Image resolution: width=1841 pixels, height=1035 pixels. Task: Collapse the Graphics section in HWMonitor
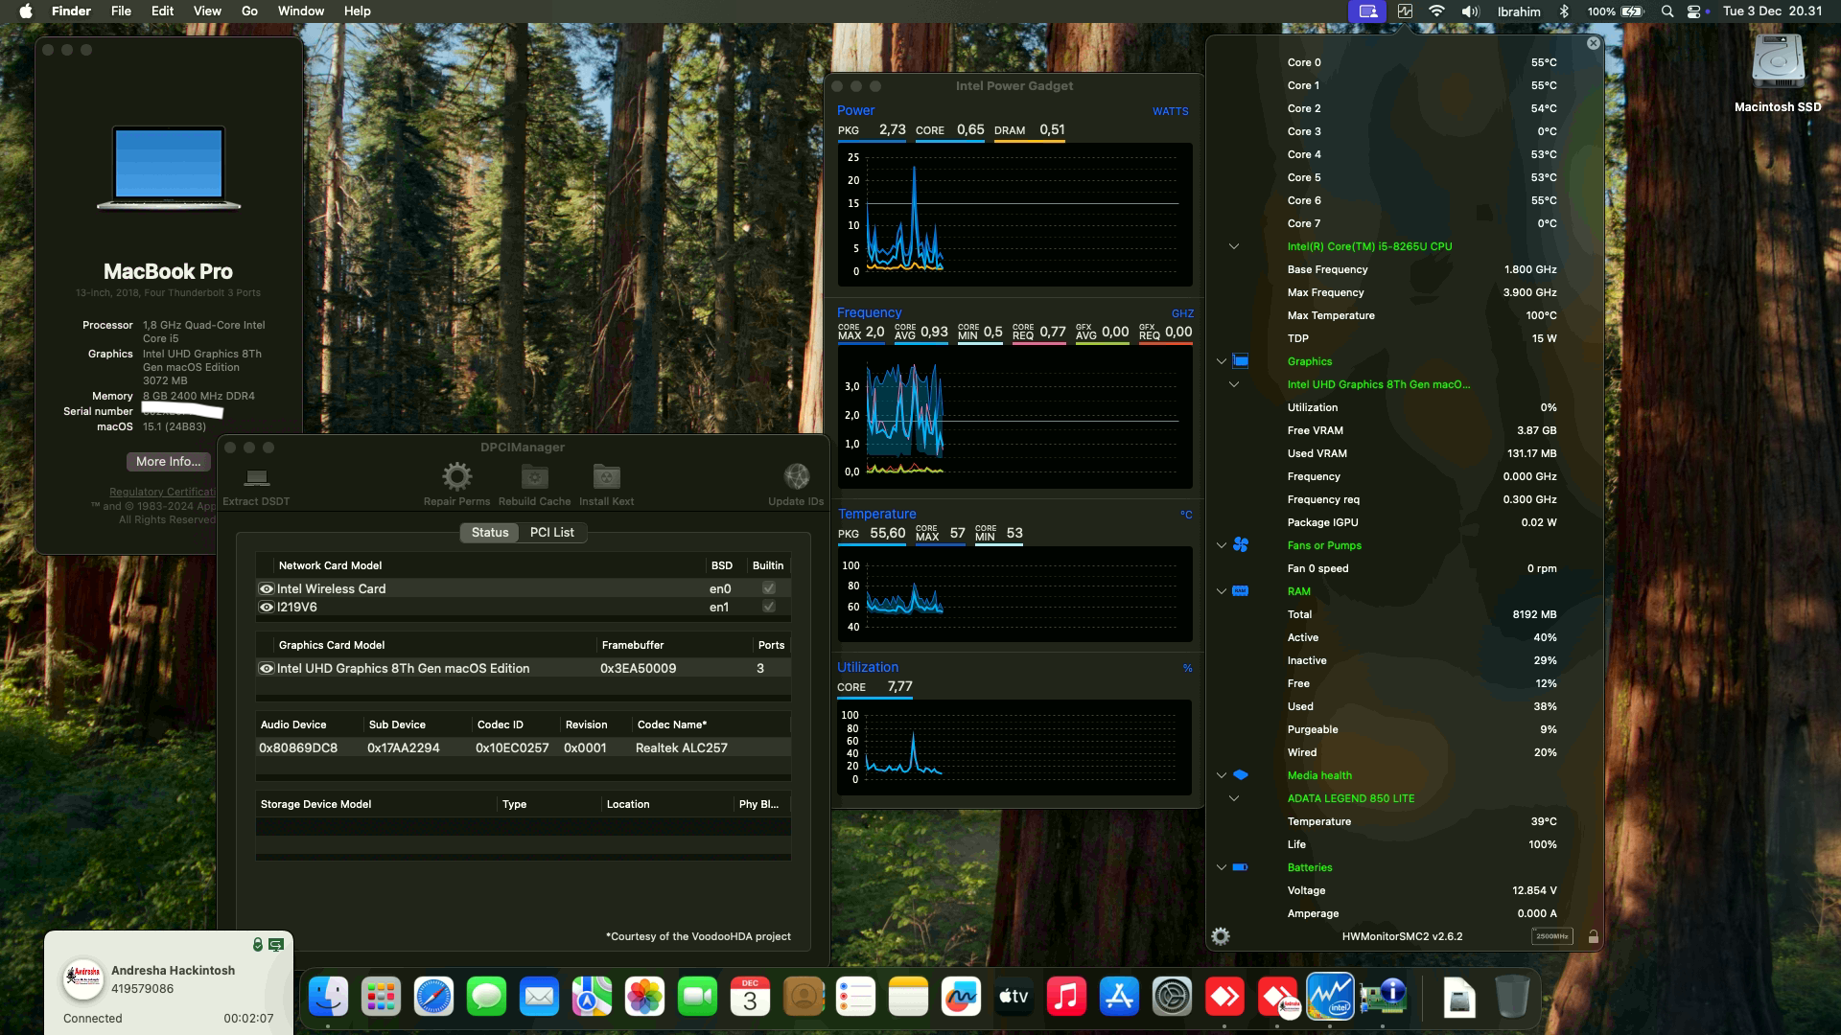coord(1221,361)
